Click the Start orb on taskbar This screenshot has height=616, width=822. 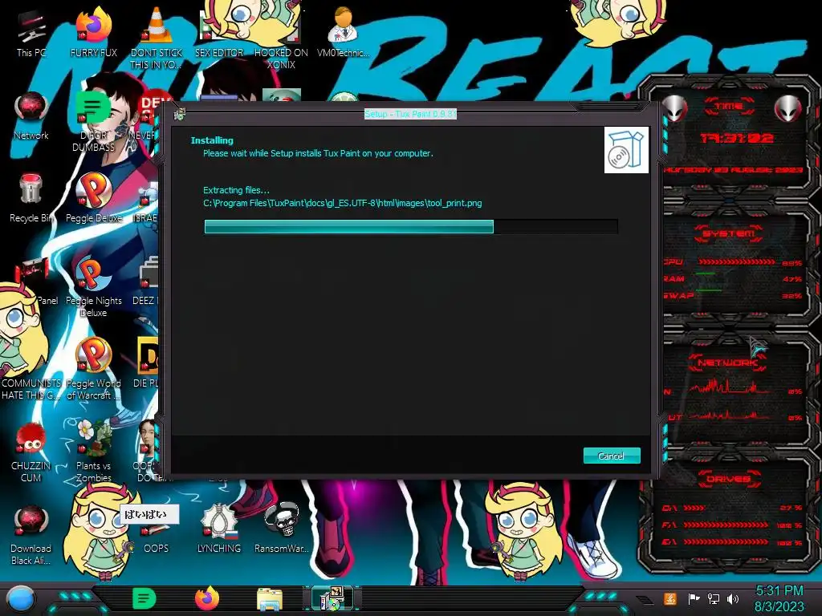[21, 598]
